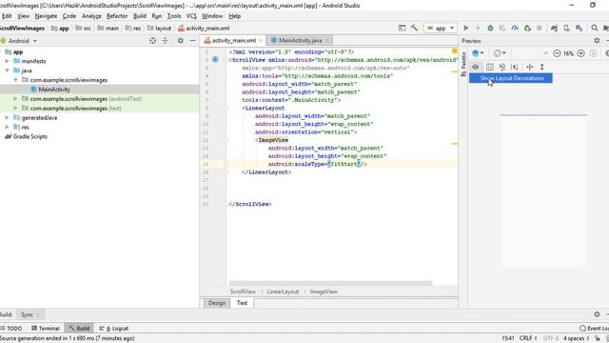Select Show Layout Decorations option

point(511,78)
